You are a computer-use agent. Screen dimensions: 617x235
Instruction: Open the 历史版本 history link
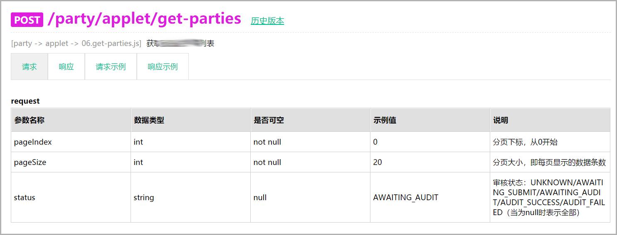point(267,21)
